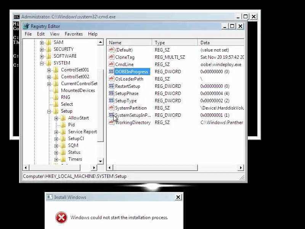This screenshot has height=229, width=305.
Task: Expand the SQM key
Action: click(x=56, y=146)
